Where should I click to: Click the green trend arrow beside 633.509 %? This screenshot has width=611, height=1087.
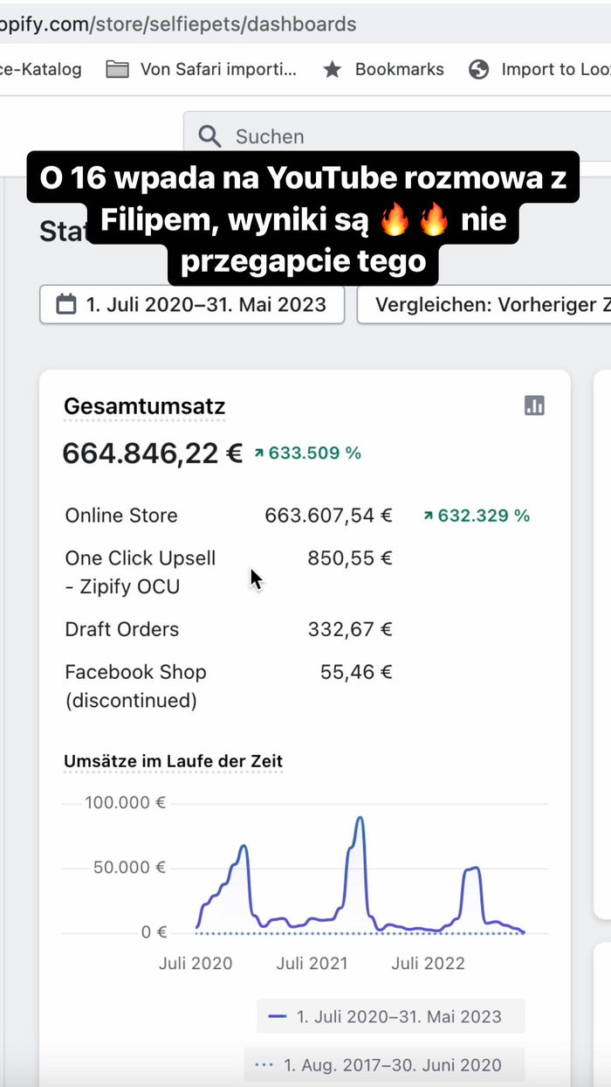coord(259,453)
